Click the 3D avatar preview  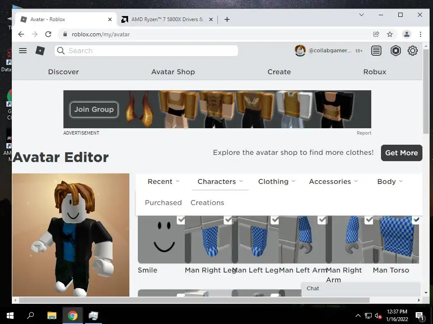point(71,235)
